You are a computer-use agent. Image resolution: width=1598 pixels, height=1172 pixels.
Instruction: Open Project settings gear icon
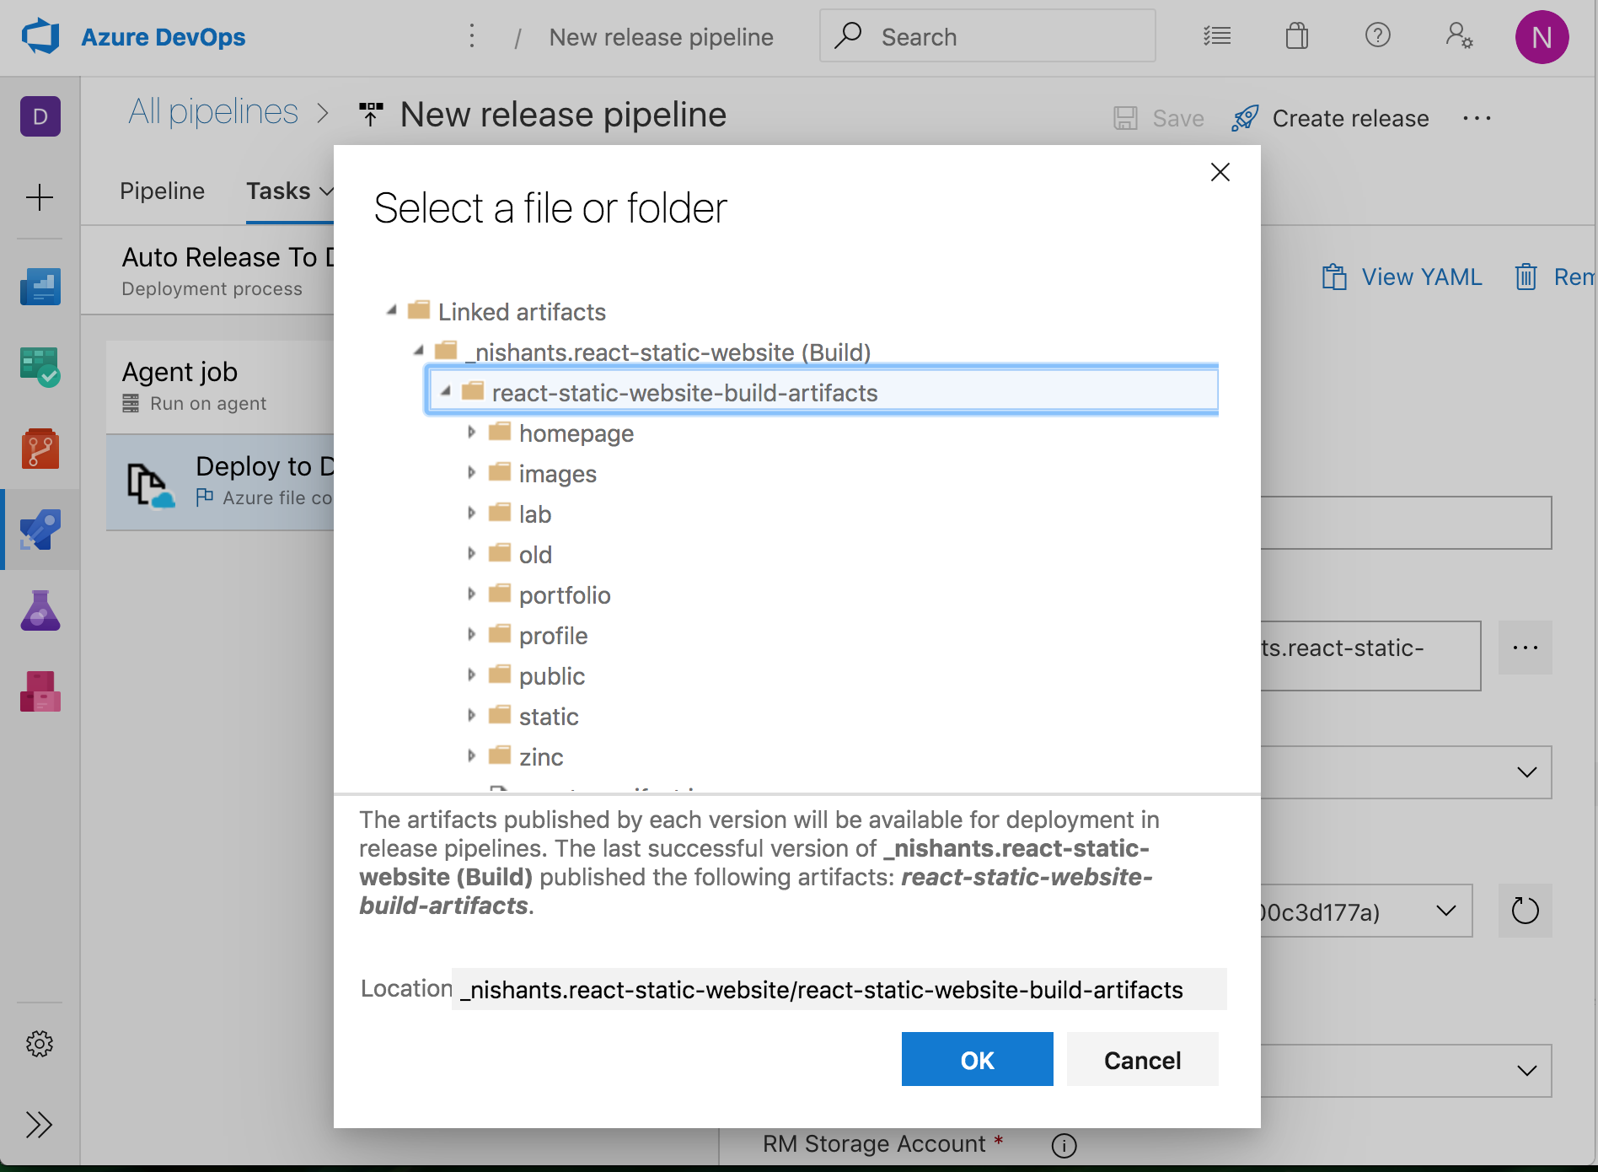point(40,1044)
